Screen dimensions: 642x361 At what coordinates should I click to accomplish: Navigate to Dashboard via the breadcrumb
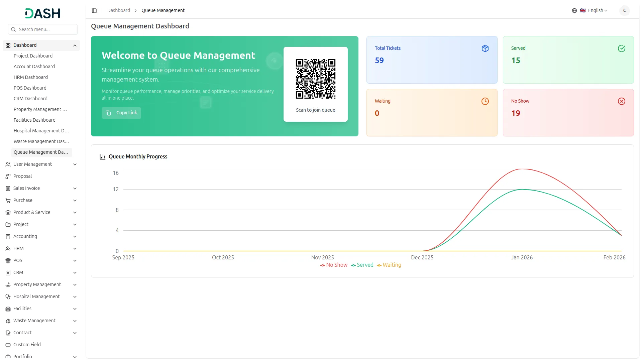click(x=119, y=10)
